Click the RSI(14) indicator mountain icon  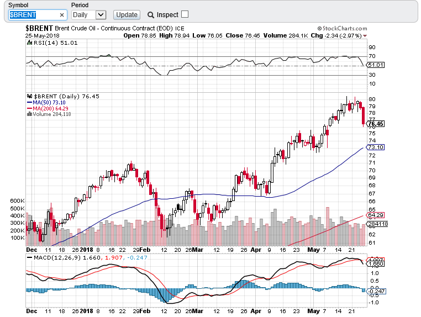coord(29,43)
